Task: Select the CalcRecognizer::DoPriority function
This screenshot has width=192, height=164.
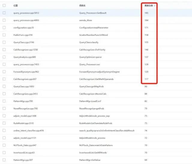Action: click(x=92, y=50)
